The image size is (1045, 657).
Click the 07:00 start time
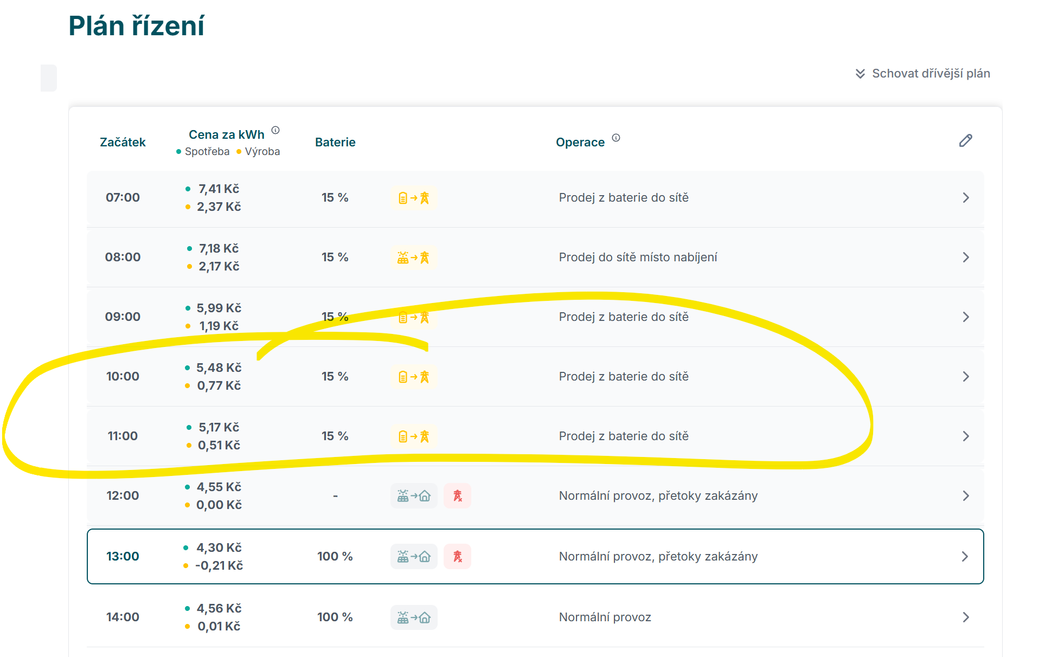(123, 198)
